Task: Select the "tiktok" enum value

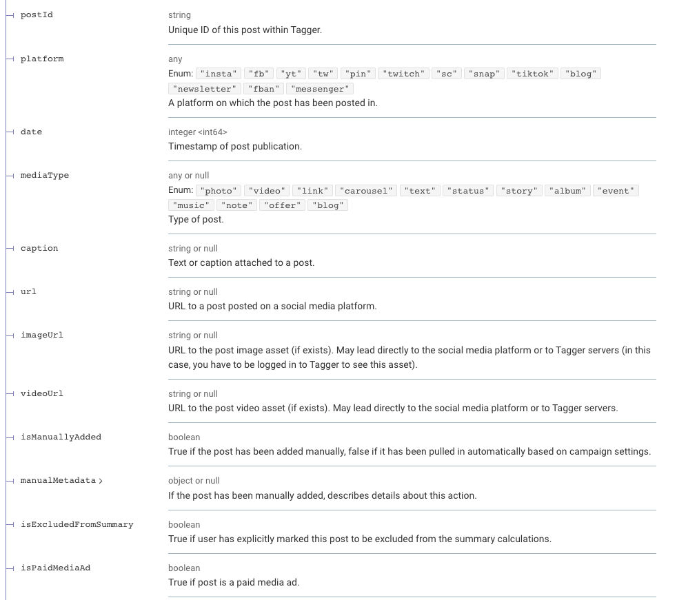Action: click(x=532, y=74)
